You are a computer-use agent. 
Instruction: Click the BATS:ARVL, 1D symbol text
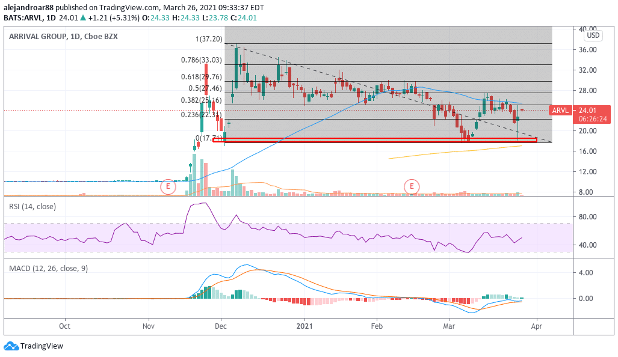pyautogui.click(x=29, y=17)
